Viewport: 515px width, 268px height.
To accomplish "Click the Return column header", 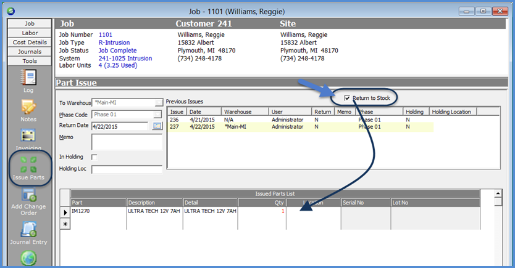I will tap(322, 112).
